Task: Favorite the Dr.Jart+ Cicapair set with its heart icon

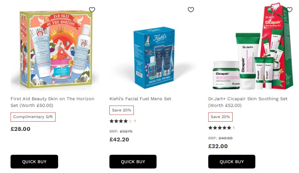Action: coord(289,9)
